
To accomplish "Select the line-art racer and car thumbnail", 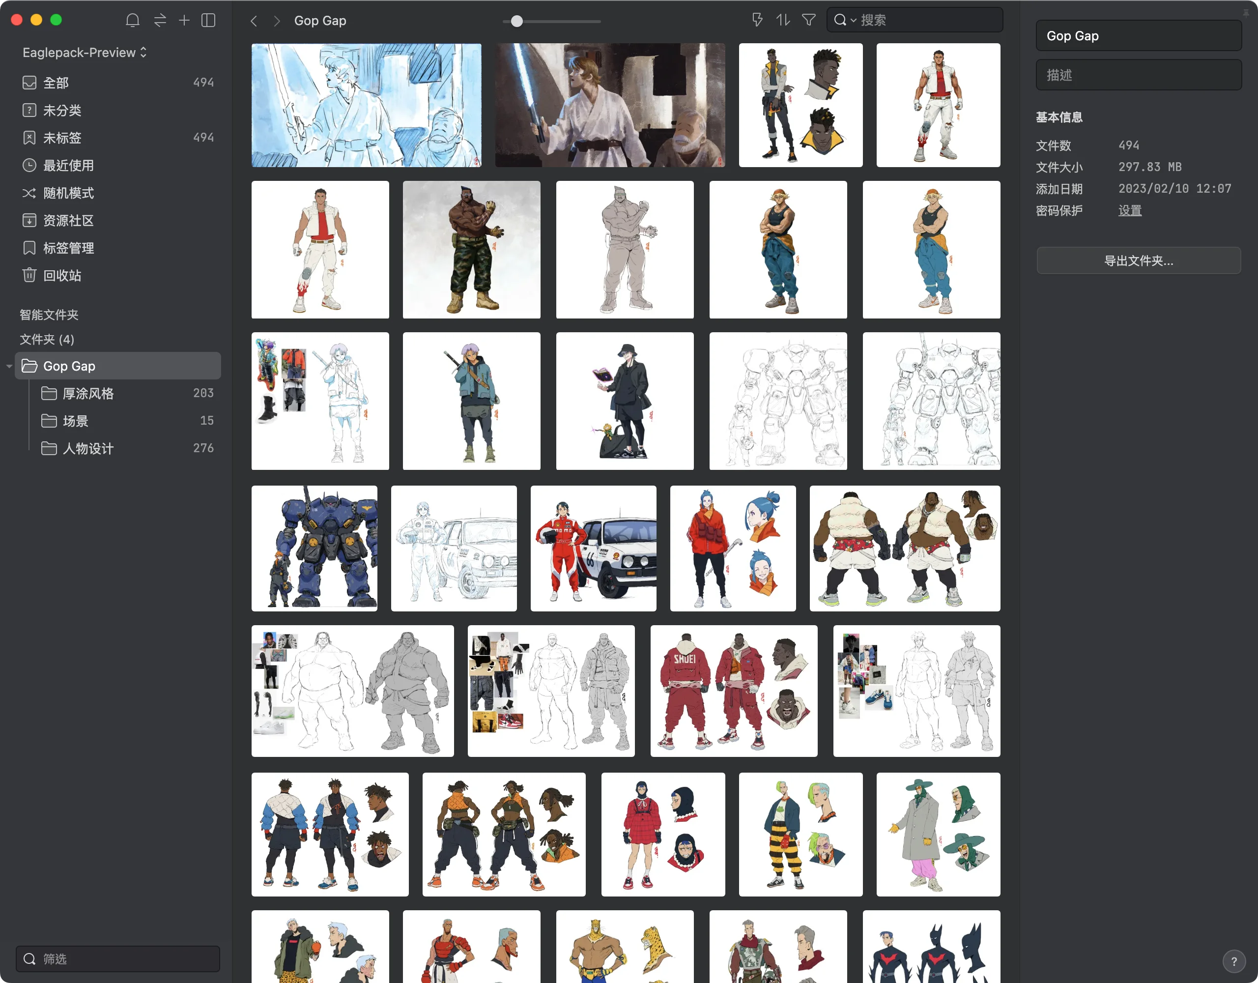I will click(x=454, y=549).
